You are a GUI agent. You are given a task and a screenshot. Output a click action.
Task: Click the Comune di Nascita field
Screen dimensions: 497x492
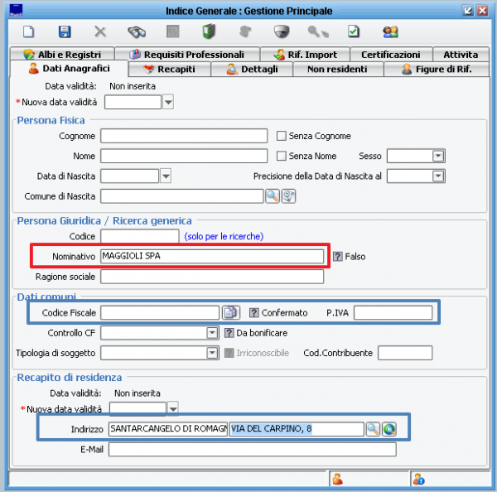click(x=182, y=196)
